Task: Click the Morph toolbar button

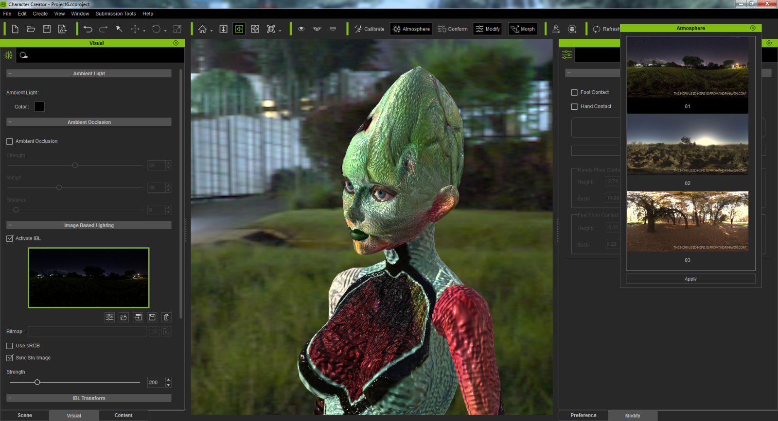Action: coord(523,29)
